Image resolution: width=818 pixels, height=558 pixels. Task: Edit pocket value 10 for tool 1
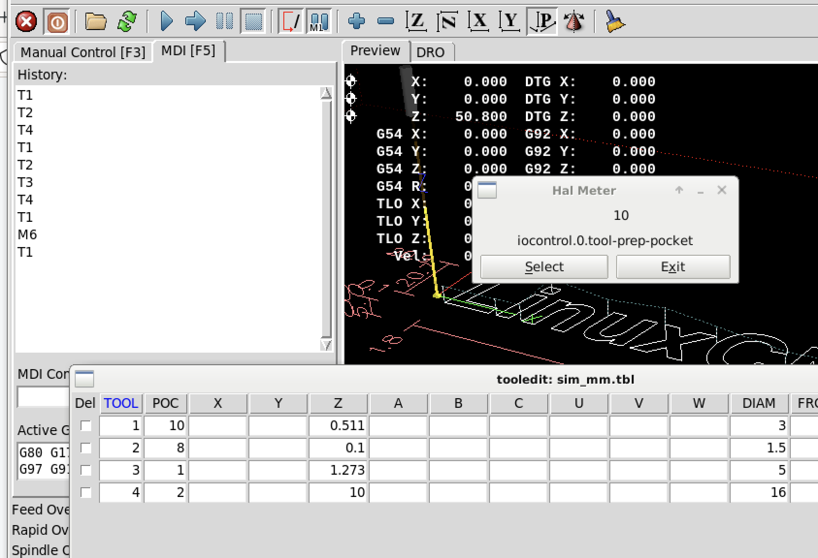point(165,426)
